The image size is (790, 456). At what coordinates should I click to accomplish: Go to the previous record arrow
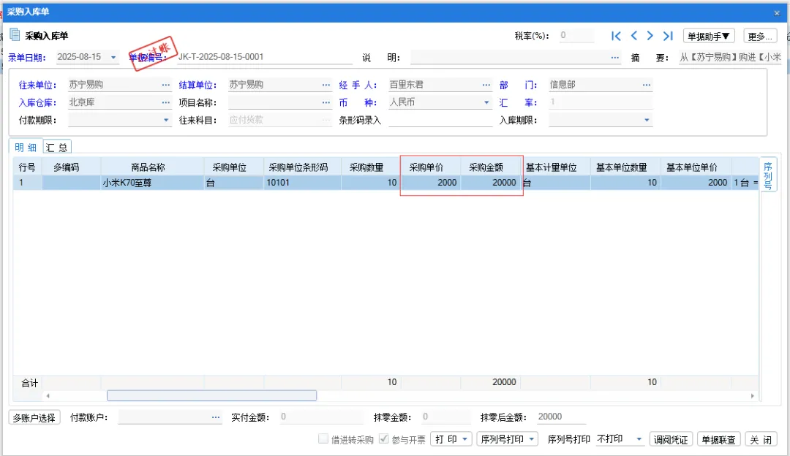pos(633,36)
